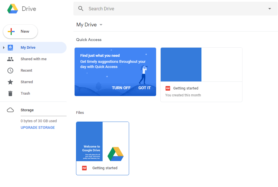Click the PDF icon in Quick Access card
Viewport: 278px width, 187px height.
(168, 88)
